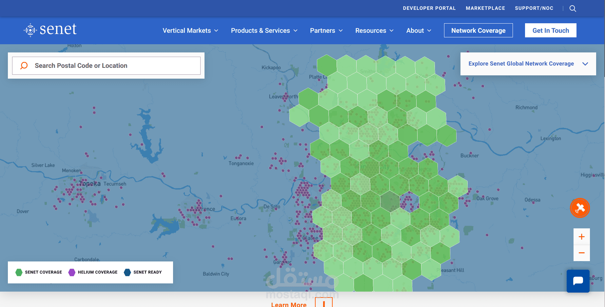Viewport: 605px width, 307px height.
Task: Click the Silver Lake label on the map
Action: tap(43, 165)
